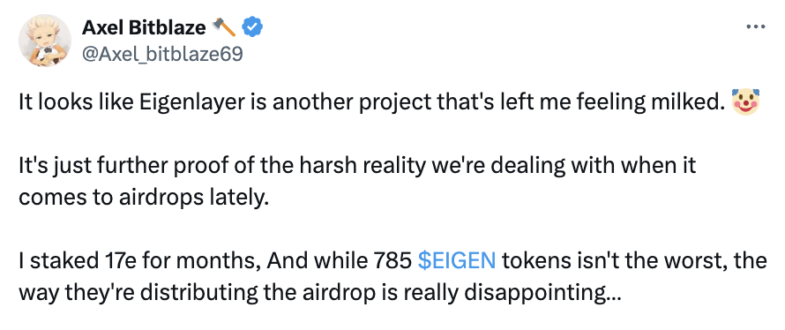
Task: Click the line 'comes to airdrops lately.'
Action: 144,198
